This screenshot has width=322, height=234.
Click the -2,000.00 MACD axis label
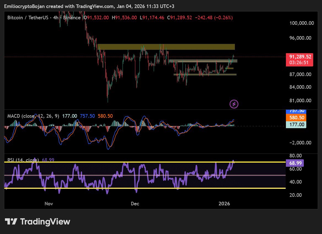click(300, 142)
